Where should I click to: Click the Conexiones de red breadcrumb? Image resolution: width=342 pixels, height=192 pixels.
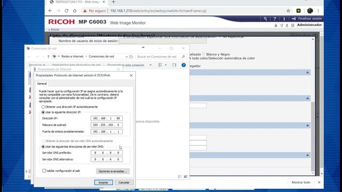pyautogui.click(x=101, y=57)
